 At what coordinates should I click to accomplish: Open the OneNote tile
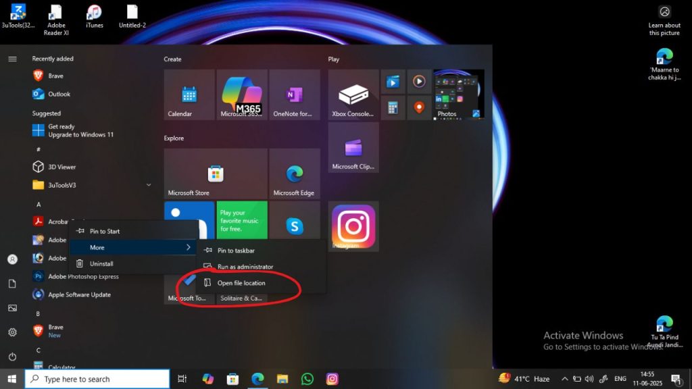pos(295,95)
